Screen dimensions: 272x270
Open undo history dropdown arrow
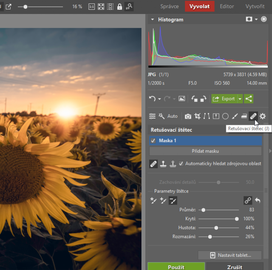159,99
